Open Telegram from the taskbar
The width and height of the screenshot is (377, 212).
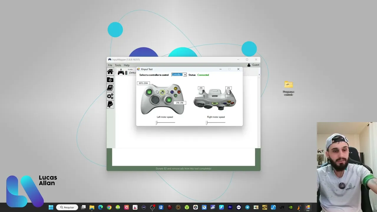(247, 207)
